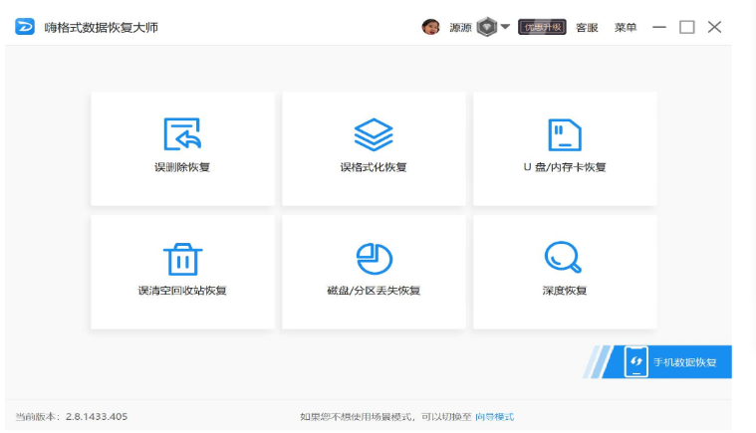Open U盘/内存卡恢复 card icon
The width and height of the screenshot is (756, 433).
click(x=565, y=134)
